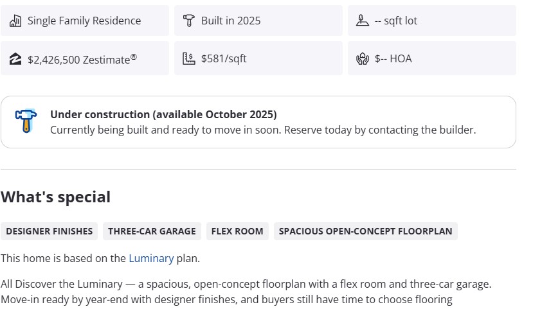Click the Single Family Residence label
Screen dimensions: 533x316
pos(84,21)
